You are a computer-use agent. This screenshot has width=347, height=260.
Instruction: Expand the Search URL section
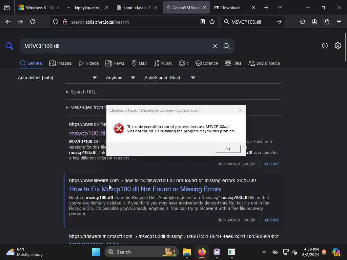[81, 92]
